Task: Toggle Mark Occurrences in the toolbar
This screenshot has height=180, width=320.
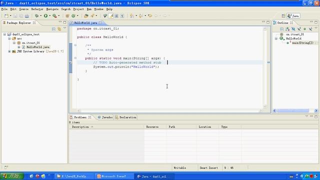Action: pyautogui.click(x=111, y=15)
